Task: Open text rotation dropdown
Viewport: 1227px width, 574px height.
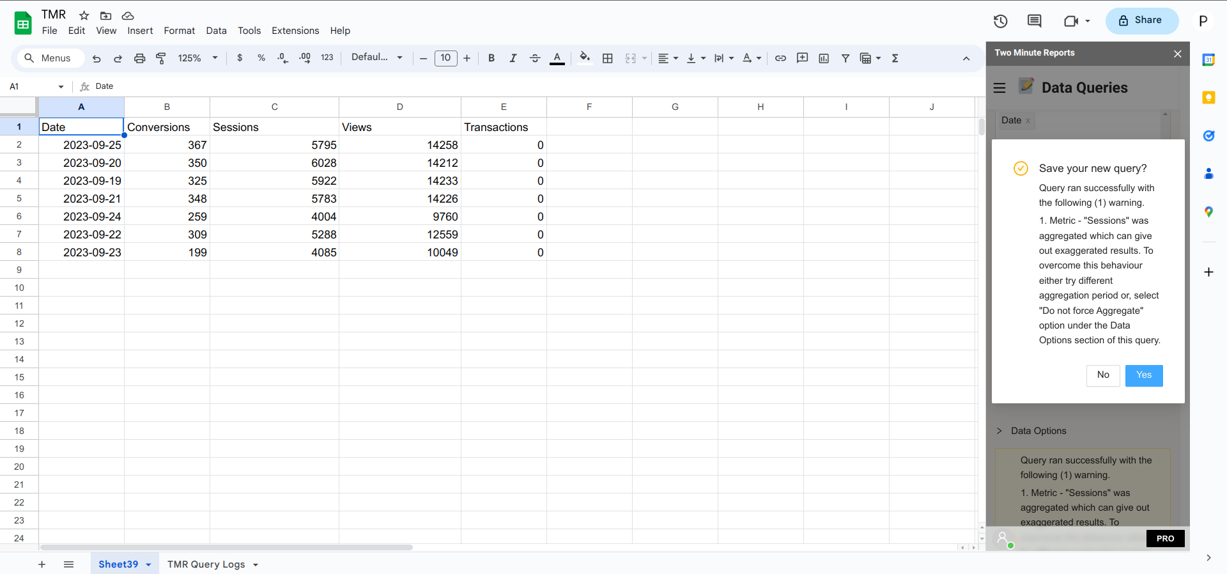Action: pyautogui.click(x=752, y=58)
